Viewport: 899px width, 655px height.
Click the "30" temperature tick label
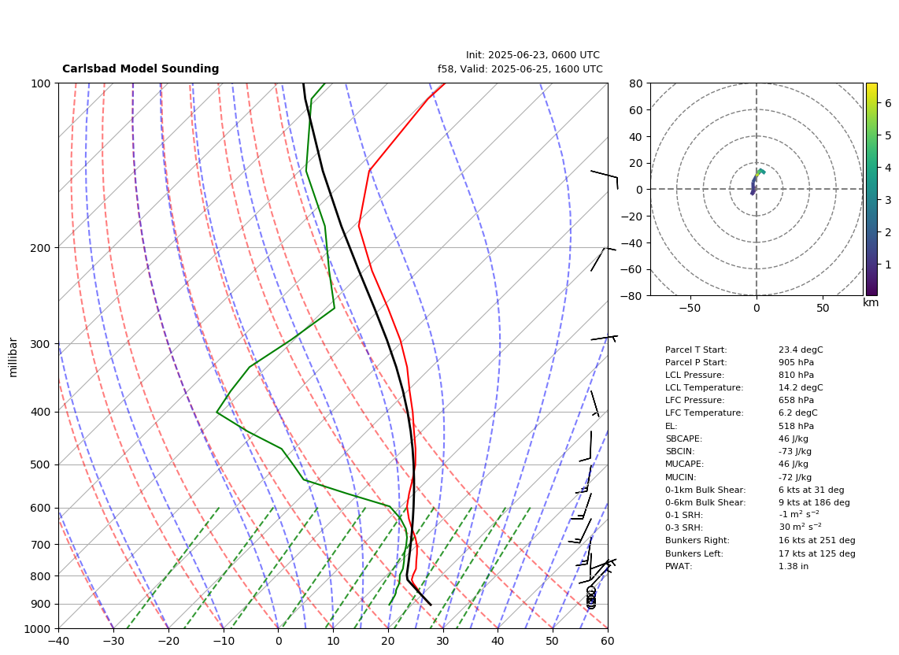click(x=442, y=642)
